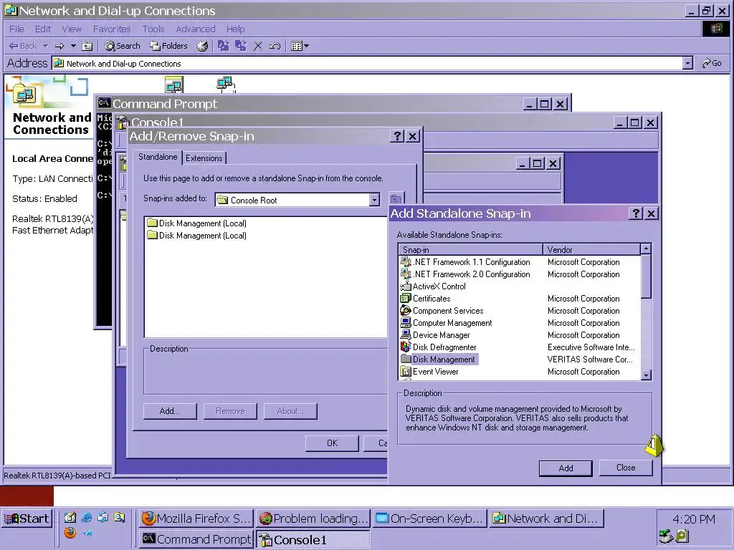
Task: Open Back history dropdown arrow
Action: click(45, 46)
